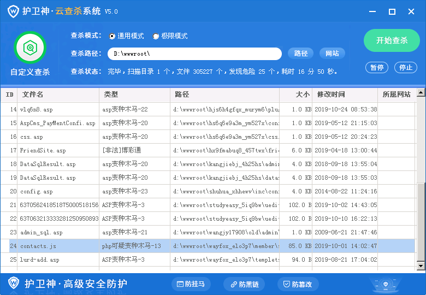Screen dimensions: 426x295
Task: Click the scan path input field
Action: (x=194, y=54)
